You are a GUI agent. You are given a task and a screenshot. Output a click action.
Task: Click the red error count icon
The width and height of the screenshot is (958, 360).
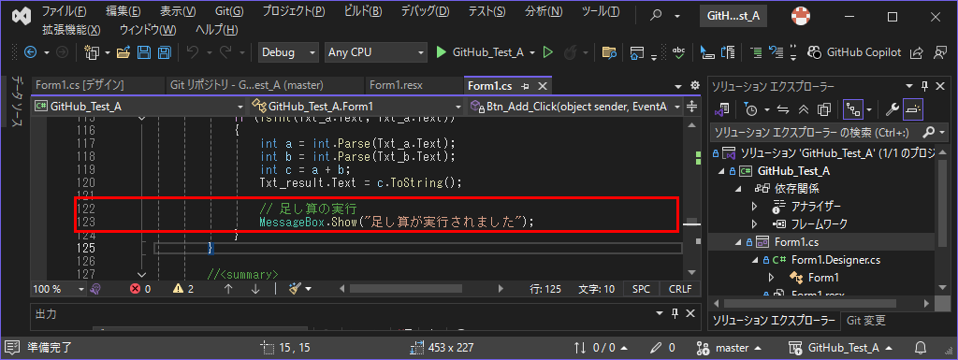(x=136, y=289)
